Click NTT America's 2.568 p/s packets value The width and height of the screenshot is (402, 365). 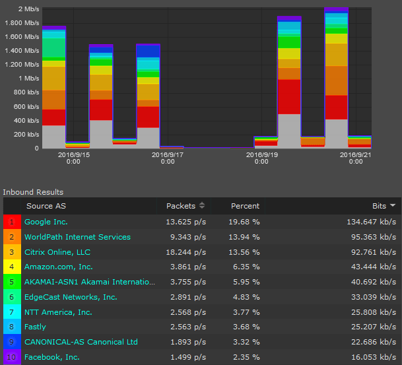tap(188, 312)
